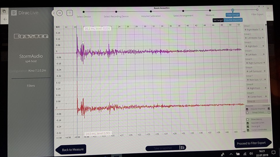Toggle right-side circle of Right Middle T...

(262, 30)
